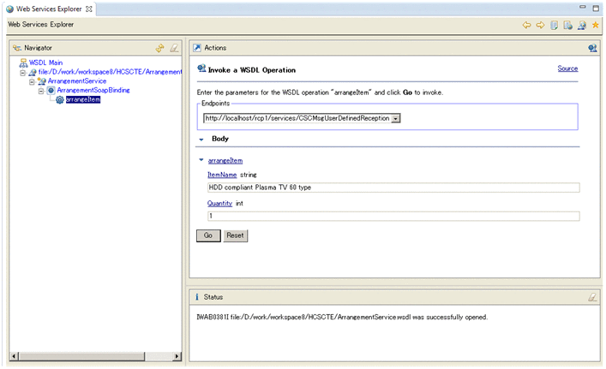Viewport: 606px width, 369px height.
Task: Collapse the ArrangementSoapBinding tree node
Action: tap(40, 90)
